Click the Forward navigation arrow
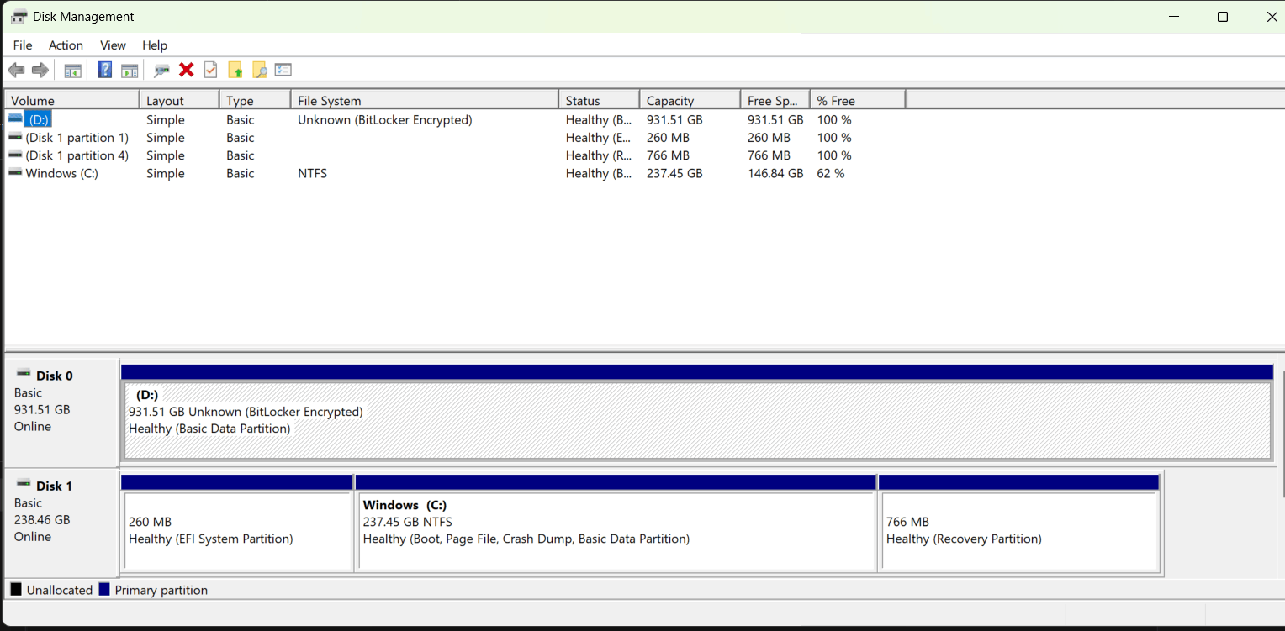 tap(40, 70)
